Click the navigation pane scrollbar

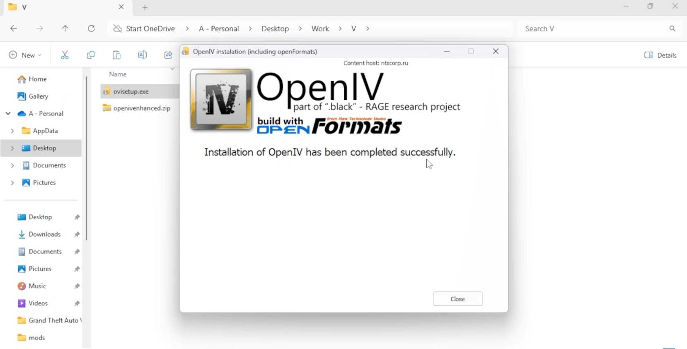pyautogui.click(x=86, y=158)
